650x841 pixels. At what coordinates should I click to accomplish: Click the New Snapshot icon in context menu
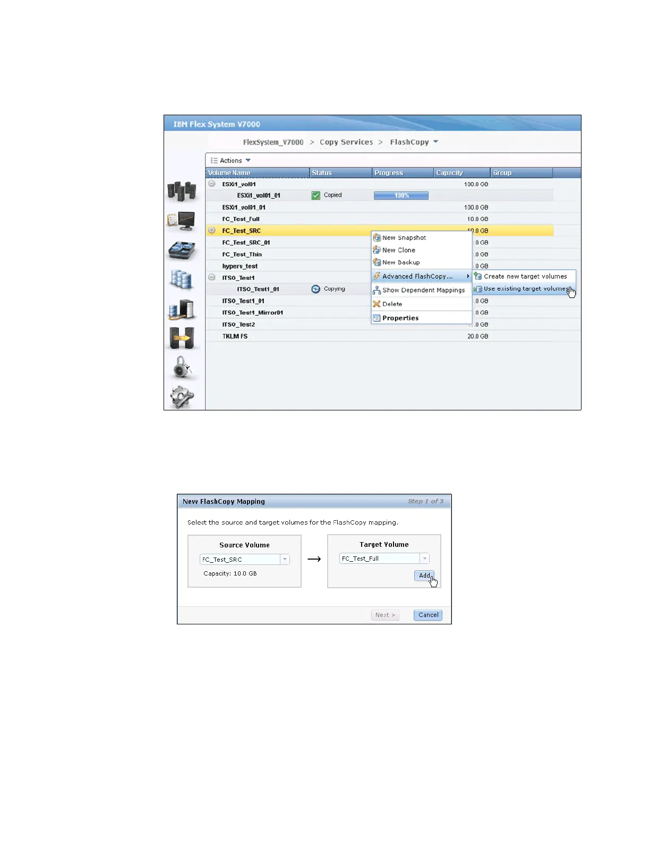[x=377, y=237]
